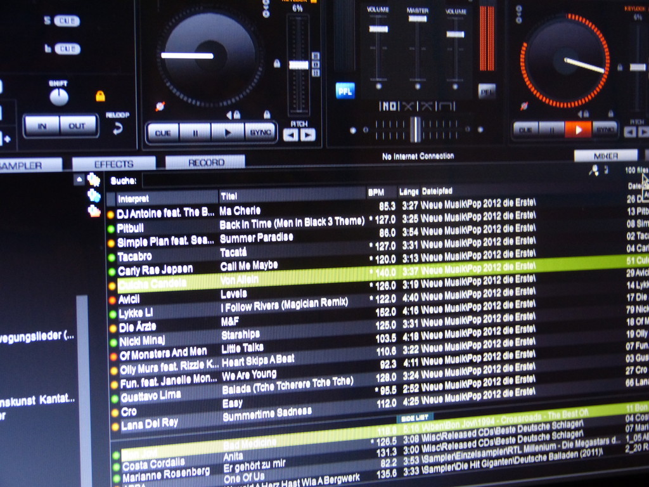Click the Master volume fader
The width and height of the screenshot is (649, 487).
point(417,19)
